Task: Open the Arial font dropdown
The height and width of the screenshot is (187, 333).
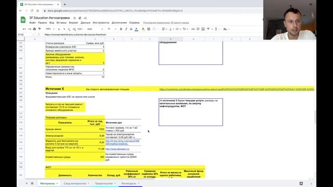Action: coord(95,29)
